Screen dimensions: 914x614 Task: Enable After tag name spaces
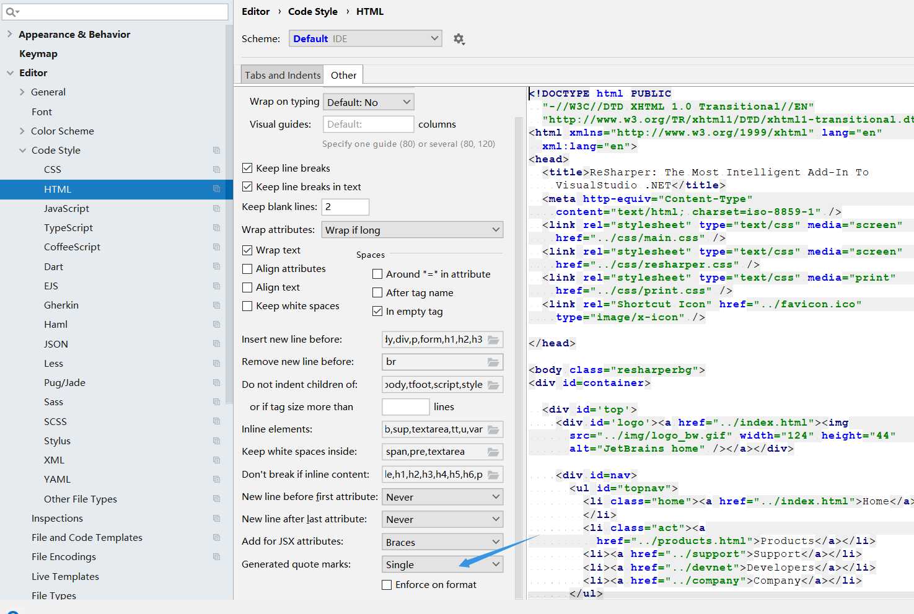pos(377,292)
